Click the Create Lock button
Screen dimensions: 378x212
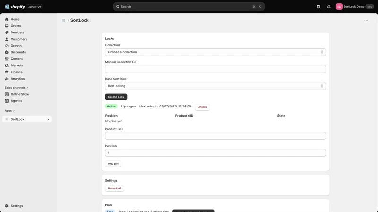(x=116, y=97)
